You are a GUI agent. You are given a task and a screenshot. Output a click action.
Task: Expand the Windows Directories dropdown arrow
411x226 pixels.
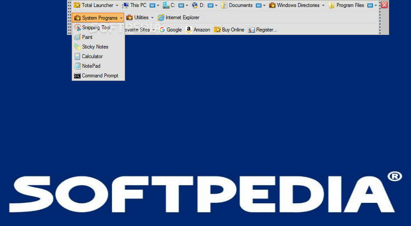click(323, 6)
